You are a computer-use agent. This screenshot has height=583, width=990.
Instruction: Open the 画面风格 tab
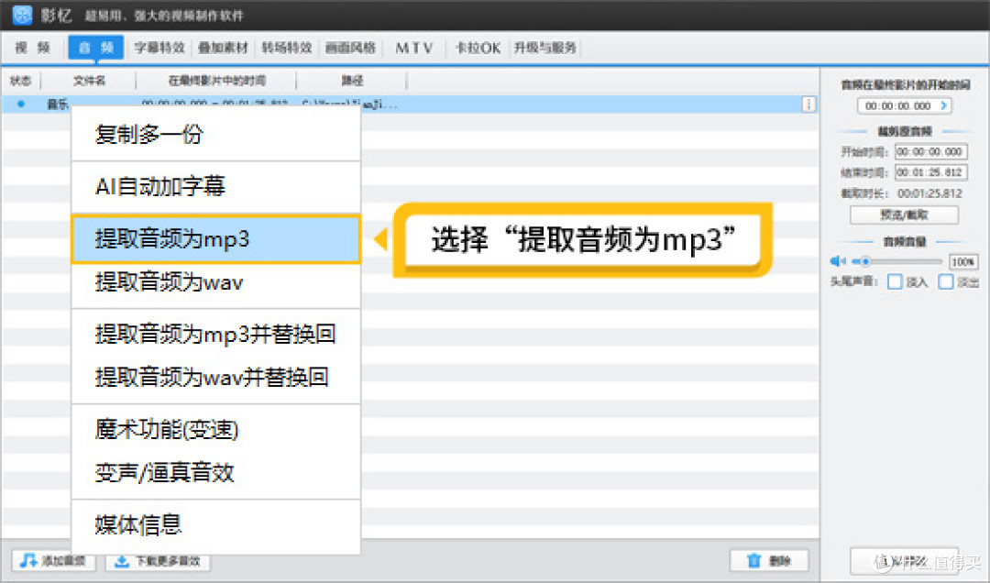click(x=350, y=48)
